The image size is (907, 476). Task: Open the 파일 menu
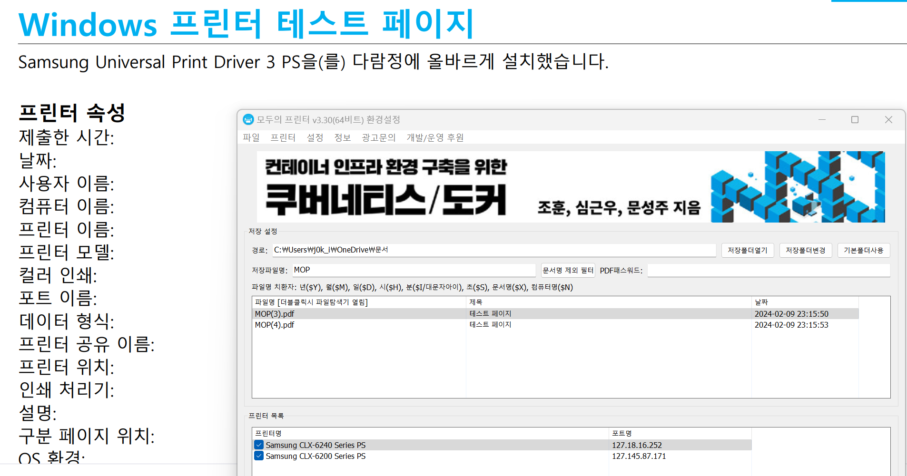coord(251,137)
